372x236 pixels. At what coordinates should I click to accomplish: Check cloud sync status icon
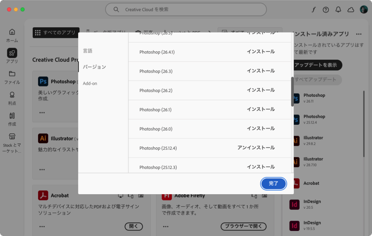point(351,10)
